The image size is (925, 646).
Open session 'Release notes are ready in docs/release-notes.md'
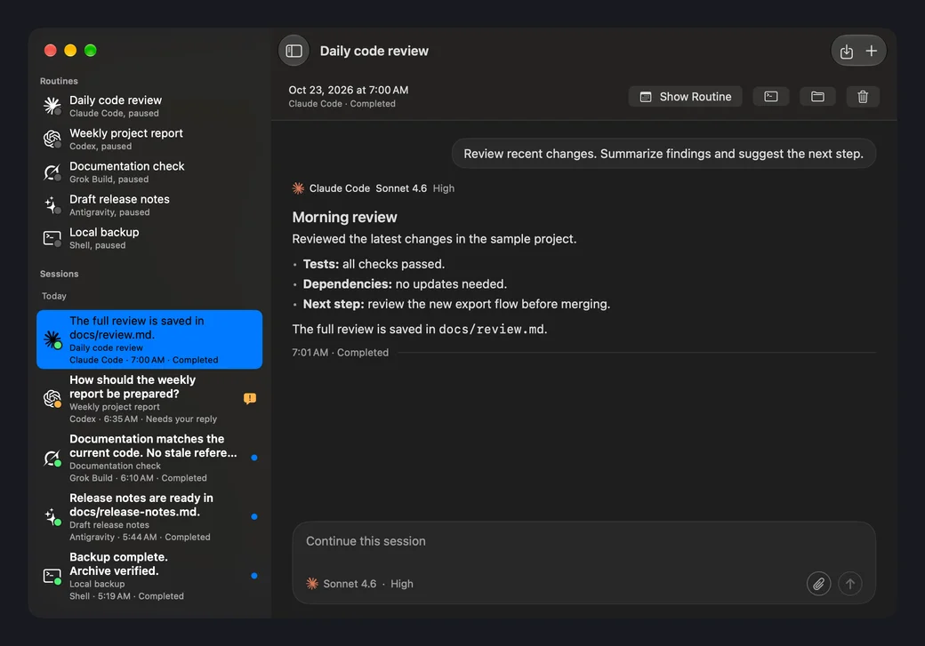pos(149,517)
